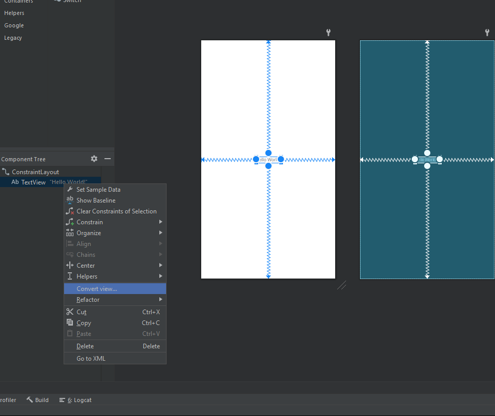Expand the Helpers submenu in context menu

click(x=87, y=276)
